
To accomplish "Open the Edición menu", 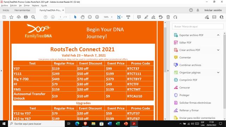I will point(13,6).
